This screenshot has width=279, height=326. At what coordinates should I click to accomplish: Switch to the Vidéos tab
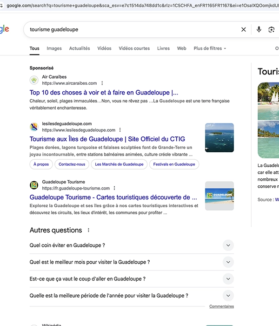[105, 48]
